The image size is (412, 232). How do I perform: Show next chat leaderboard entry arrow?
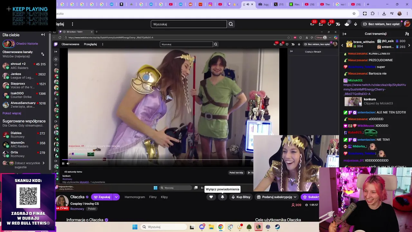click(x=409, y=45)
